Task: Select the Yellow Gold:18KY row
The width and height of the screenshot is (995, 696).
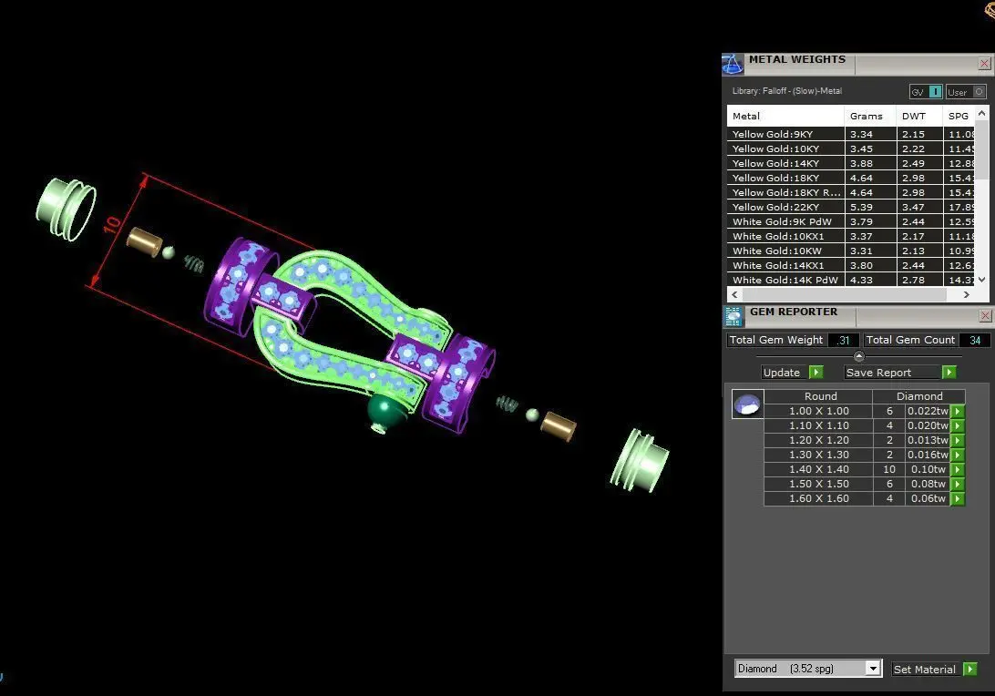Action: [x=851, y=178]
